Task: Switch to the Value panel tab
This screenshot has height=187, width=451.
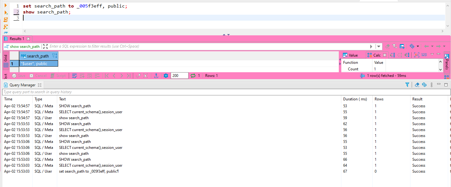Action: coord(350,55)
